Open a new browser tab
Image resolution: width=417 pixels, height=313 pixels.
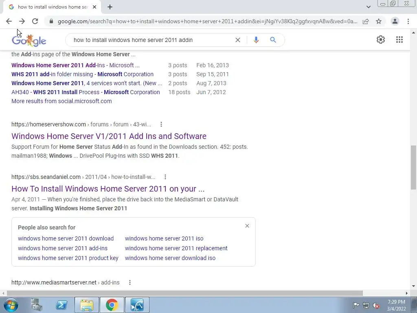click(110, 7)
